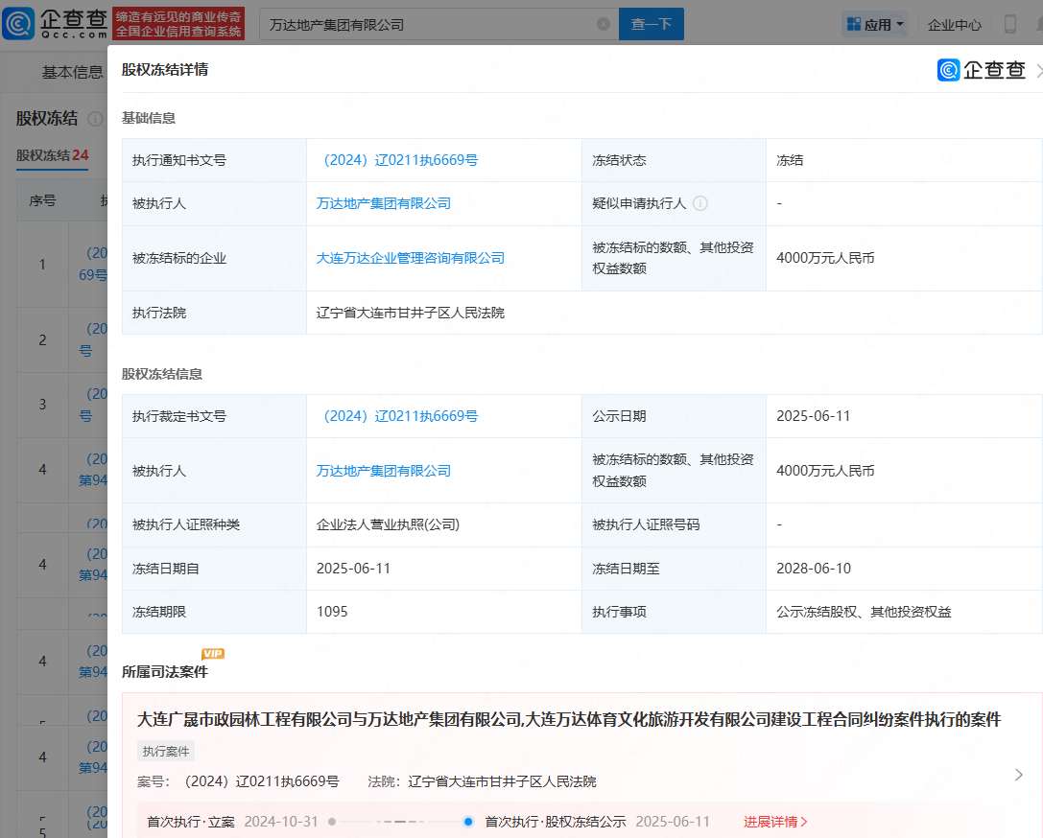Image resolution: width=1043 pixels, height=838 pixels.
Task: Open the 企业中心 link
Action: click(x=955, y=25)
